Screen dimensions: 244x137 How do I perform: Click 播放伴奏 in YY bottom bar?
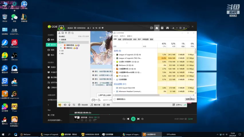click(95, 105)
